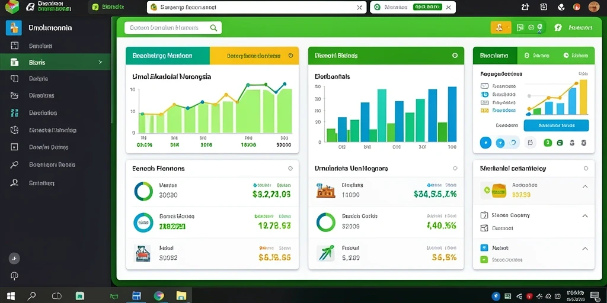Viewport: 607px width, 303px height.
Task: Switch to the teal tab above the line chart
Action: click(168, 56)
